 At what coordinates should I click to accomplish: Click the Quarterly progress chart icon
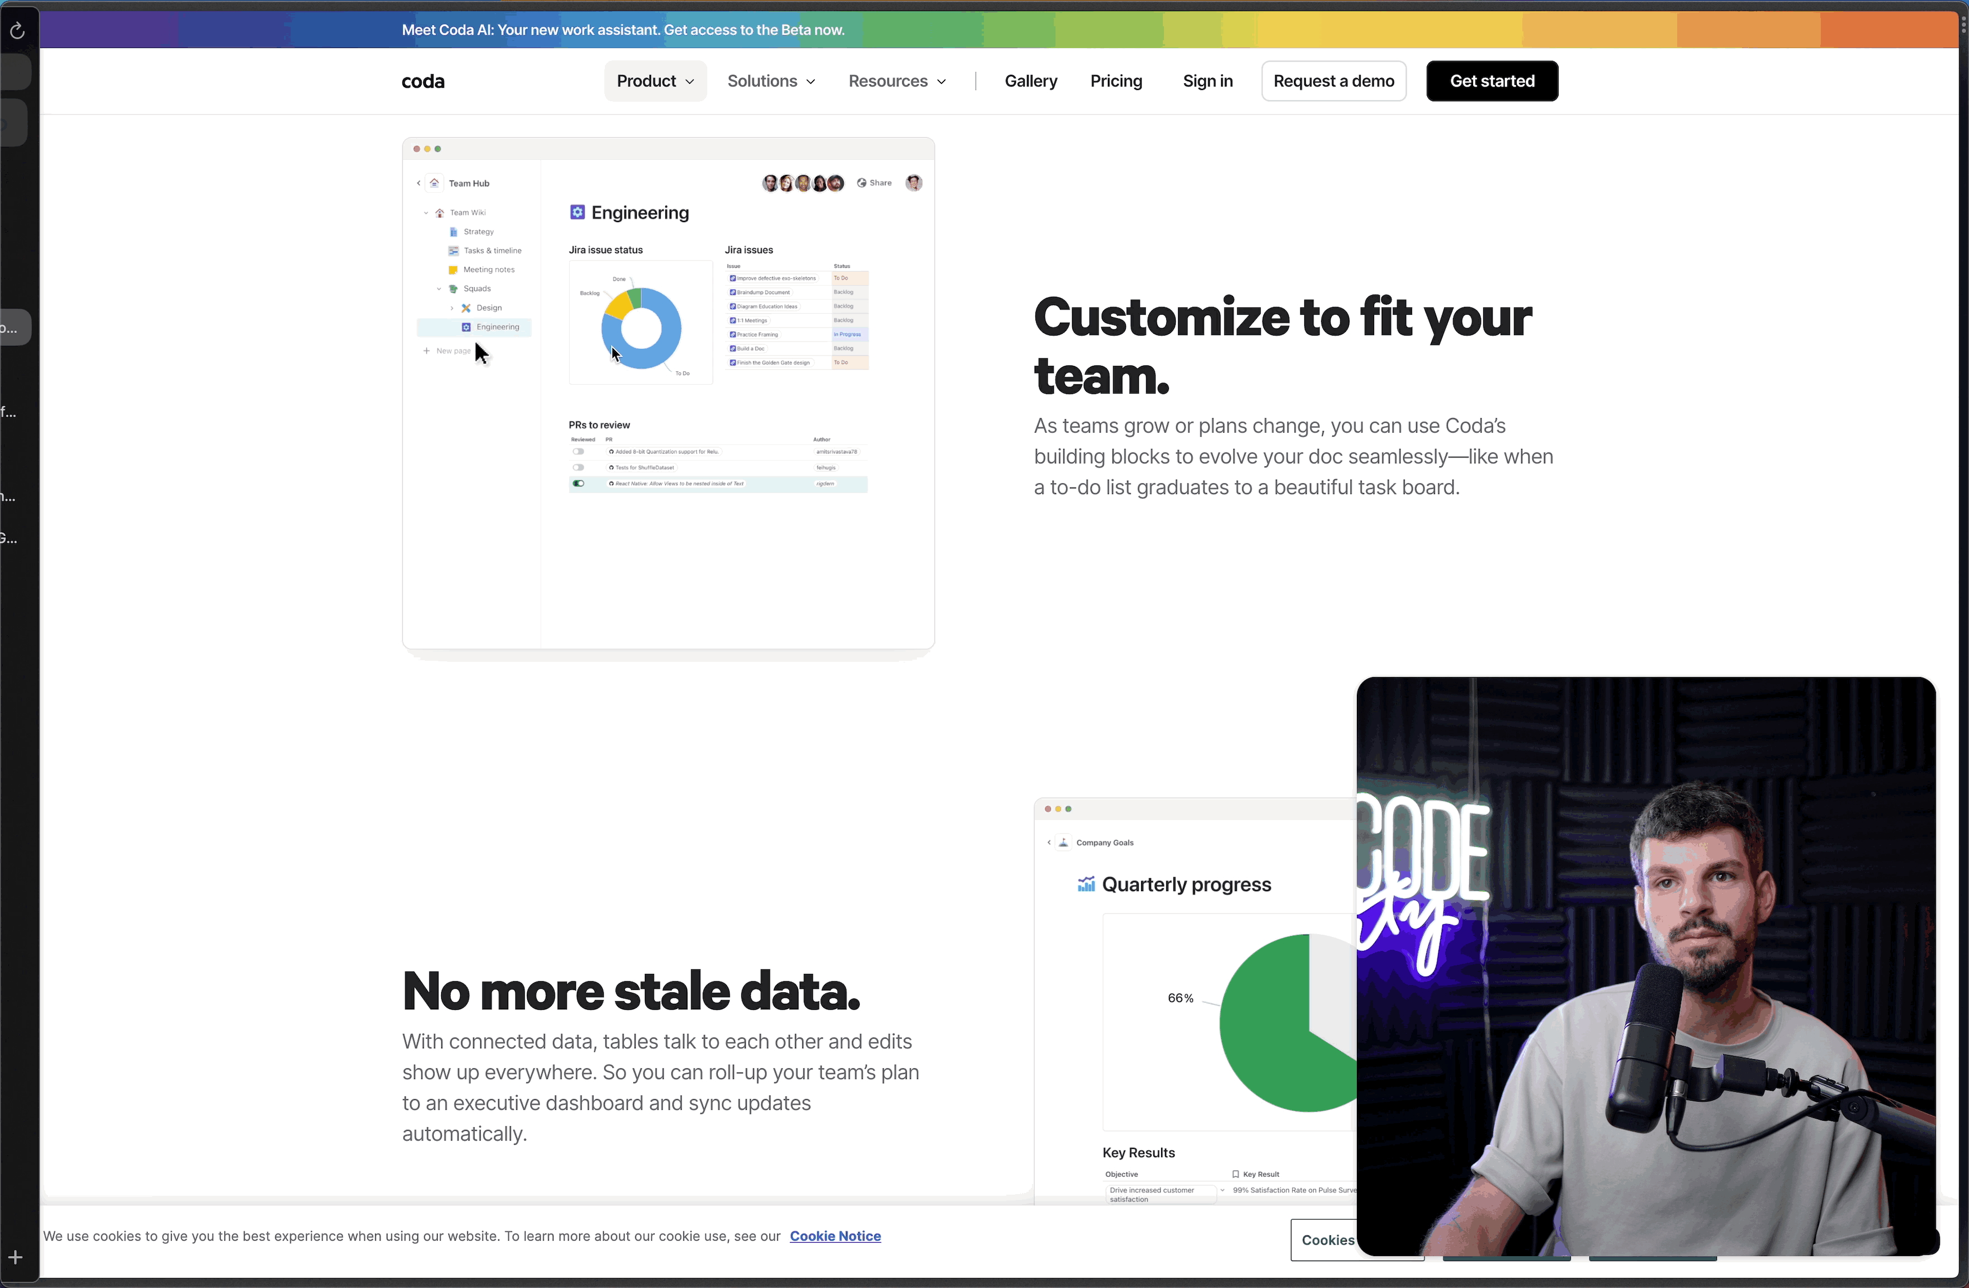(x=1086, y=884)
